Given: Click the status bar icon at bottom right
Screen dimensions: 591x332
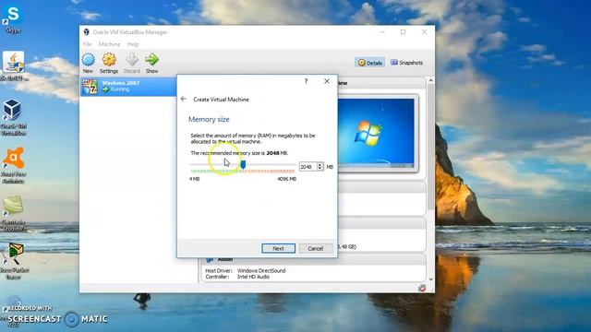Looking at the screenshot, I should [422, 288].
